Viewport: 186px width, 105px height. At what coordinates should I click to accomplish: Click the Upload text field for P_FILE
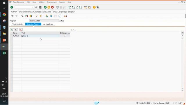pos(40,36)
